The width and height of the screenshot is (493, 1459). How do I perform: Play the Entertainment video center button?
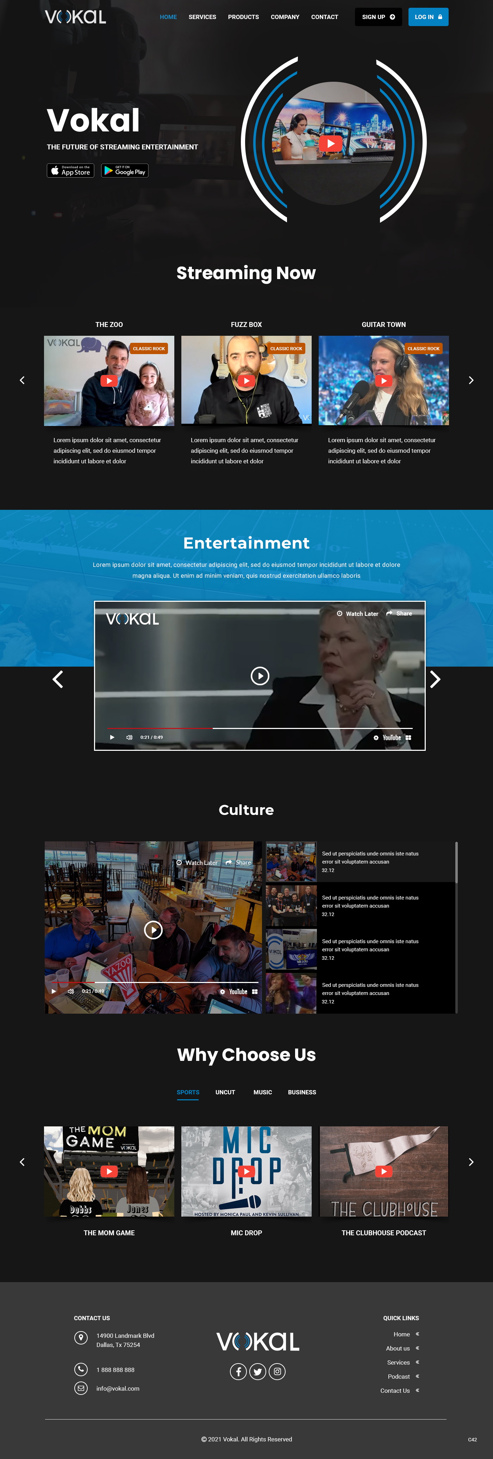[260, 676]
